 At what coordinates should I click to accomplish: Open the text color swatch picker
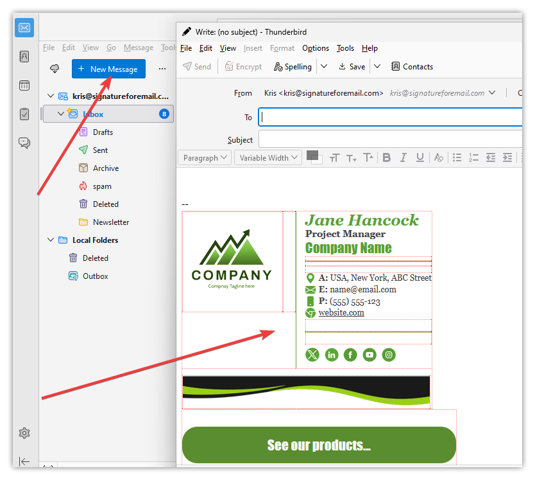pyautogui.click(x=312, y=156)
